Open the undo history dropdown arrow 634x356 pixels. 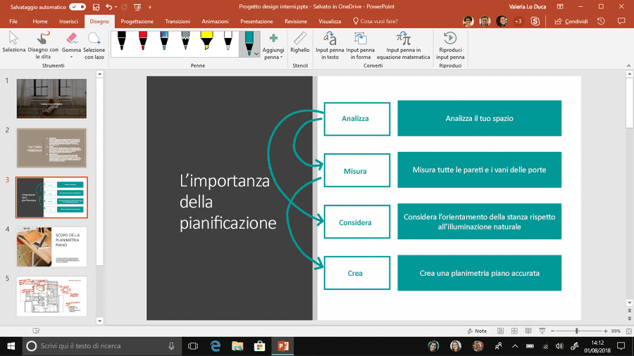click(116, 7)
